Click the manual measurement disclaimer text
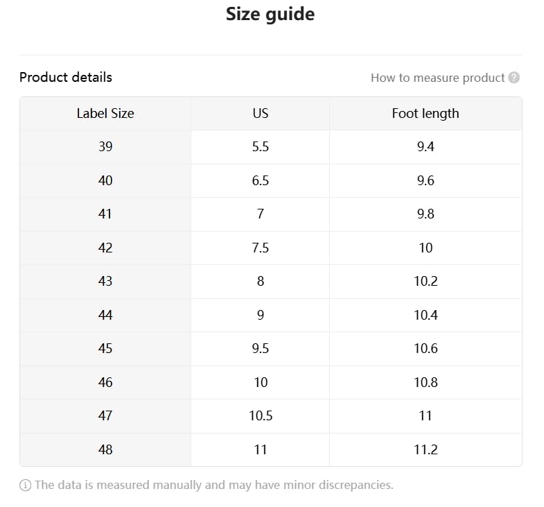The image size is (544, 507). point(213,485)
